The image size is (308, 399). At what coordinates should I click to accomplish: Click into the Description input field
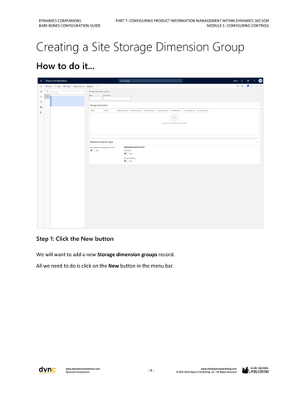[117, 98]
